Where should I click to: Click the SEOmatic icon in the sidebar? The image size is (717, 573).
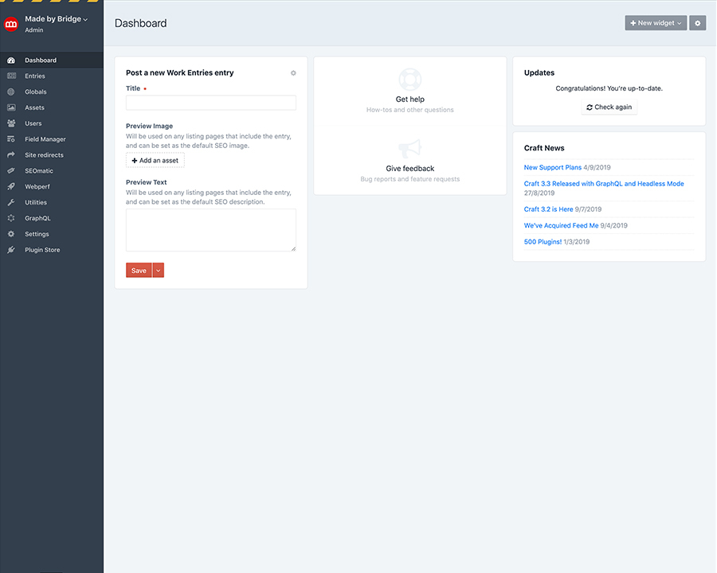click(x=11, y=171)
